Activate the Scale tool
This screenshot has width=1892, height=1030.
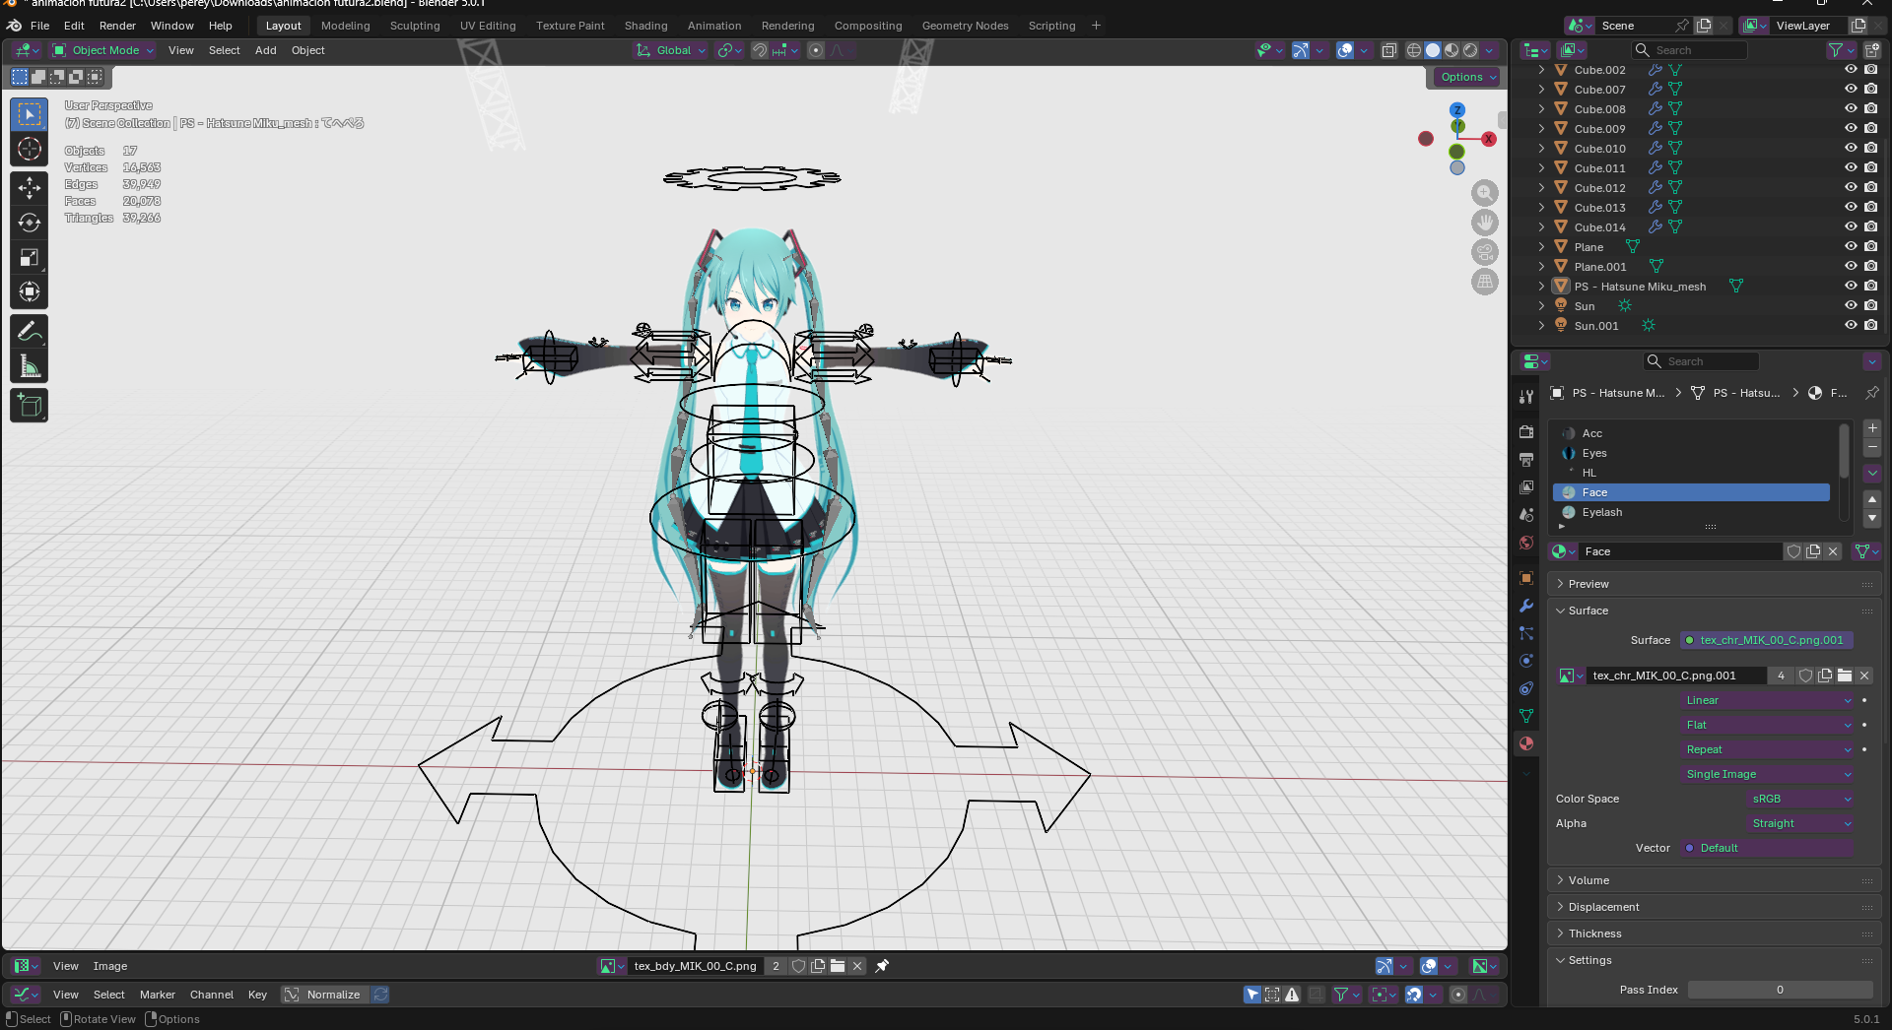tap(30, 257)
